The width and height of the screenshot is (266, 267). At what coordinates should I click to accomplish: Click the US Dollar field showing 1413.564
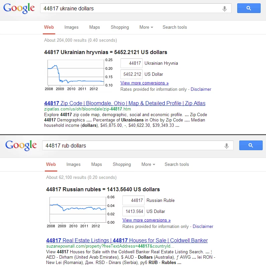134,212
